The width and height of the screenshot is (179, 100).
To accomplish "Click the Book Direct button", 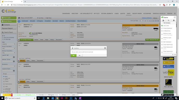I will [x=9, y=21].
